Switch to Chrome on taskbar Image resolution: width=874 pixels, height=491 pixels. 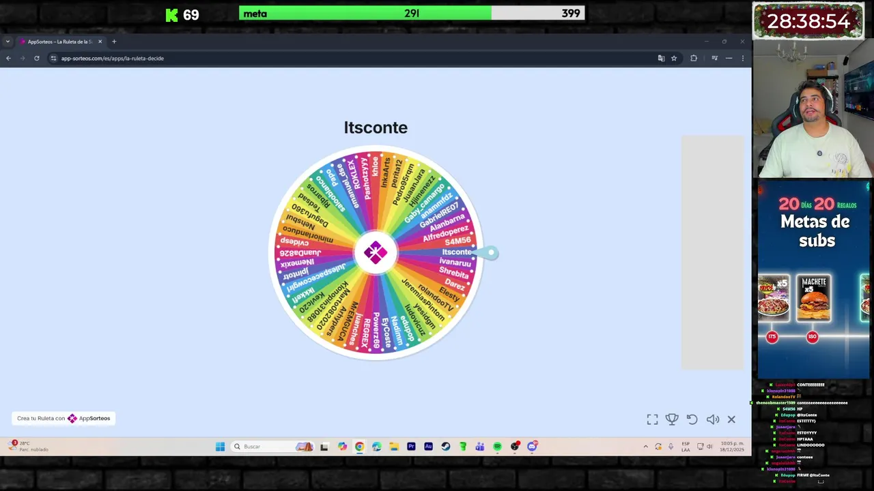click(359, 447)
